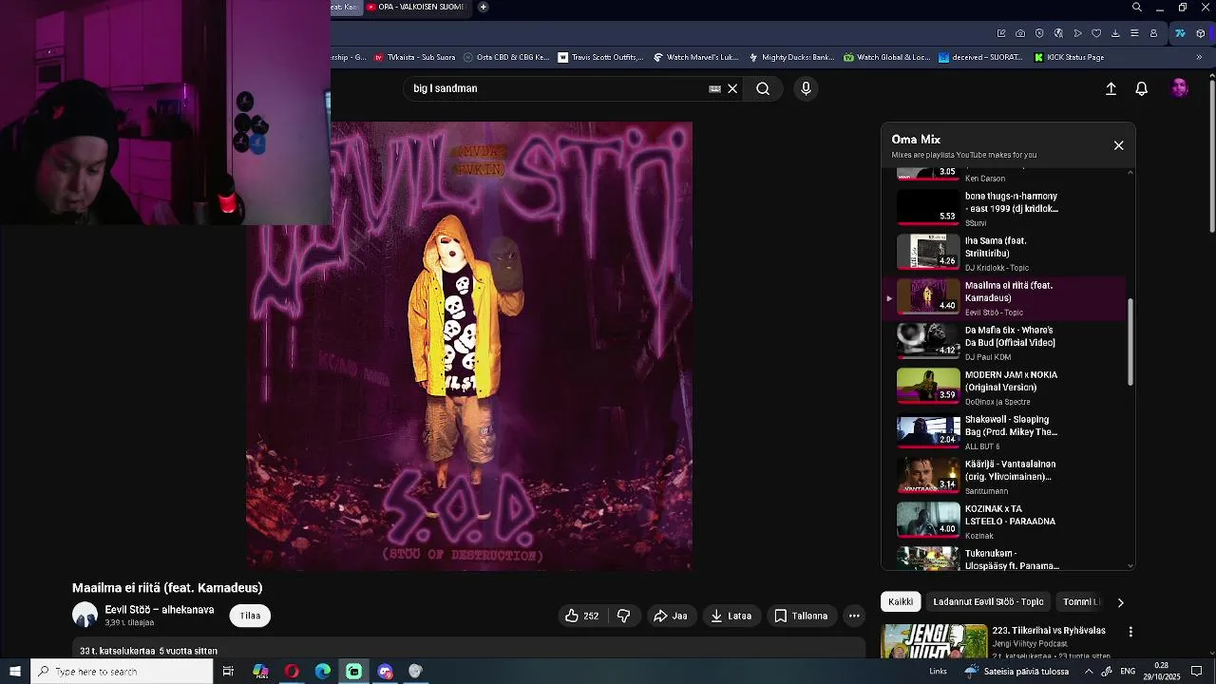Open "Osta CBD & CBG Ke..." bookmark

coord(505,57)
